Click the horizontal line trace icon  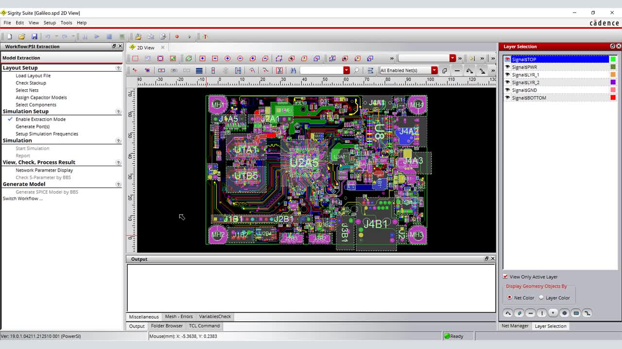457,70
